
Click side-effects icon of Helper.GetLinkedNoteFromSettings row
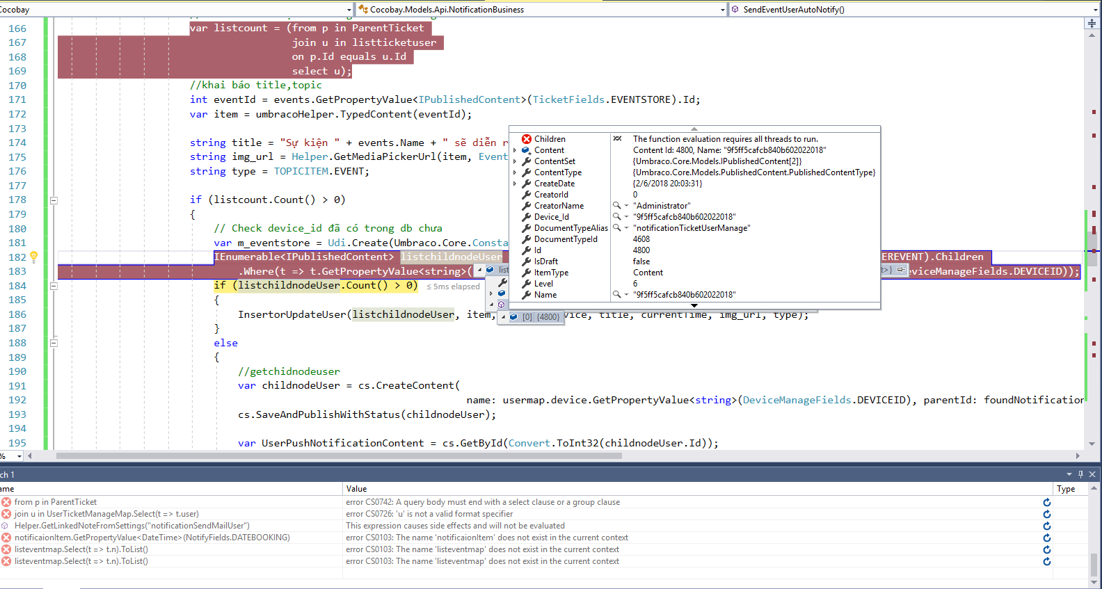[6, 526]
